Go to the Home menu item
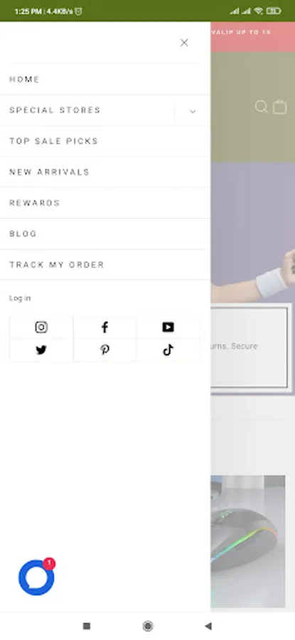Screen dimensions: 295x640 (x=24, y=79)
